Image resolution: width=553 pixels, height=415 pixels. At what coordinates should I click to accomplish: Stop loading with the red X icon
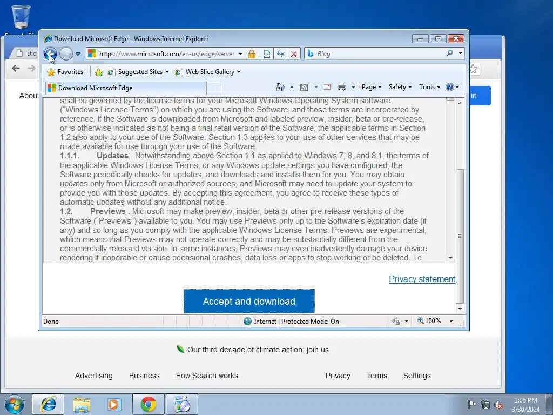tap(293, 54)
